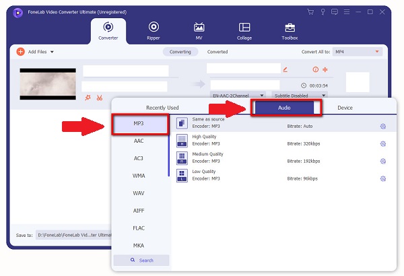Image resolution: width=404 pixels, height=276 pixels.
Task: Choose the High Quality preset text
Action: pos(204,137)
